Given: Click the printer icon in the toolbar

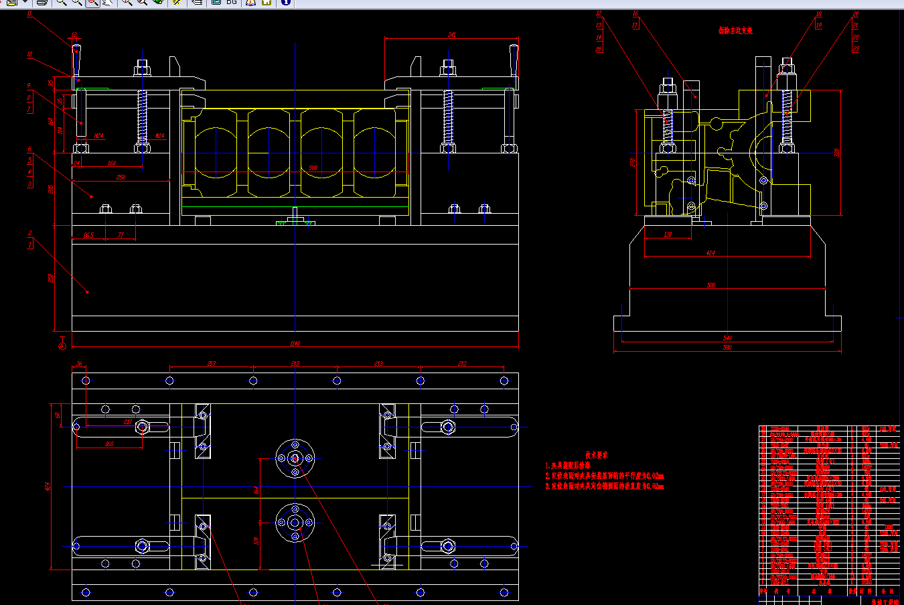Looking at the screenshot, I should [x=42, y=3].
